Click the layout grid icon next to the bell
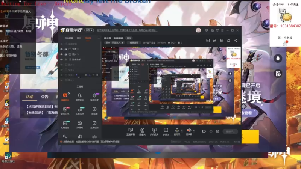The image size is (301, 169). tap(222, 41)
